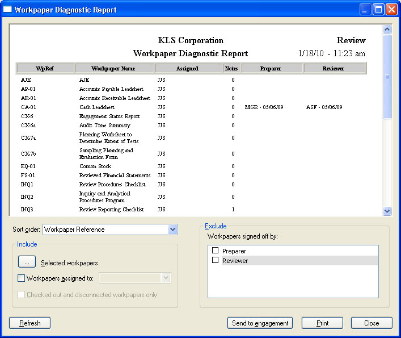Image resolution: width=401 pixels, height=338 pixels.
Task: Click the Refresh button
Action: click(30, 323)
